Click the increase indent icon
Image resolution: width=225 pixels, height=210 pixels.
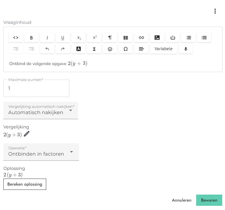coord(16,49)
